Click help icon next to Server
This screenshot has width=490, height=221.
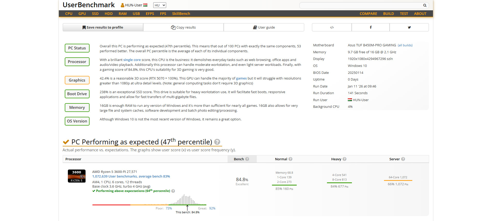pos(403,159)
